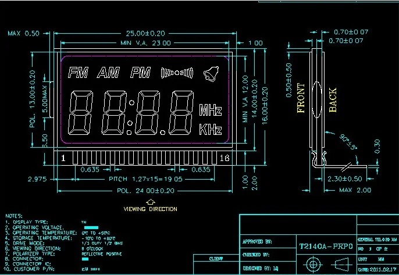The height and width of the screenshot is (275, 399).
Task: Select the last seven-segment digit
Action: (x=181, y=113)
